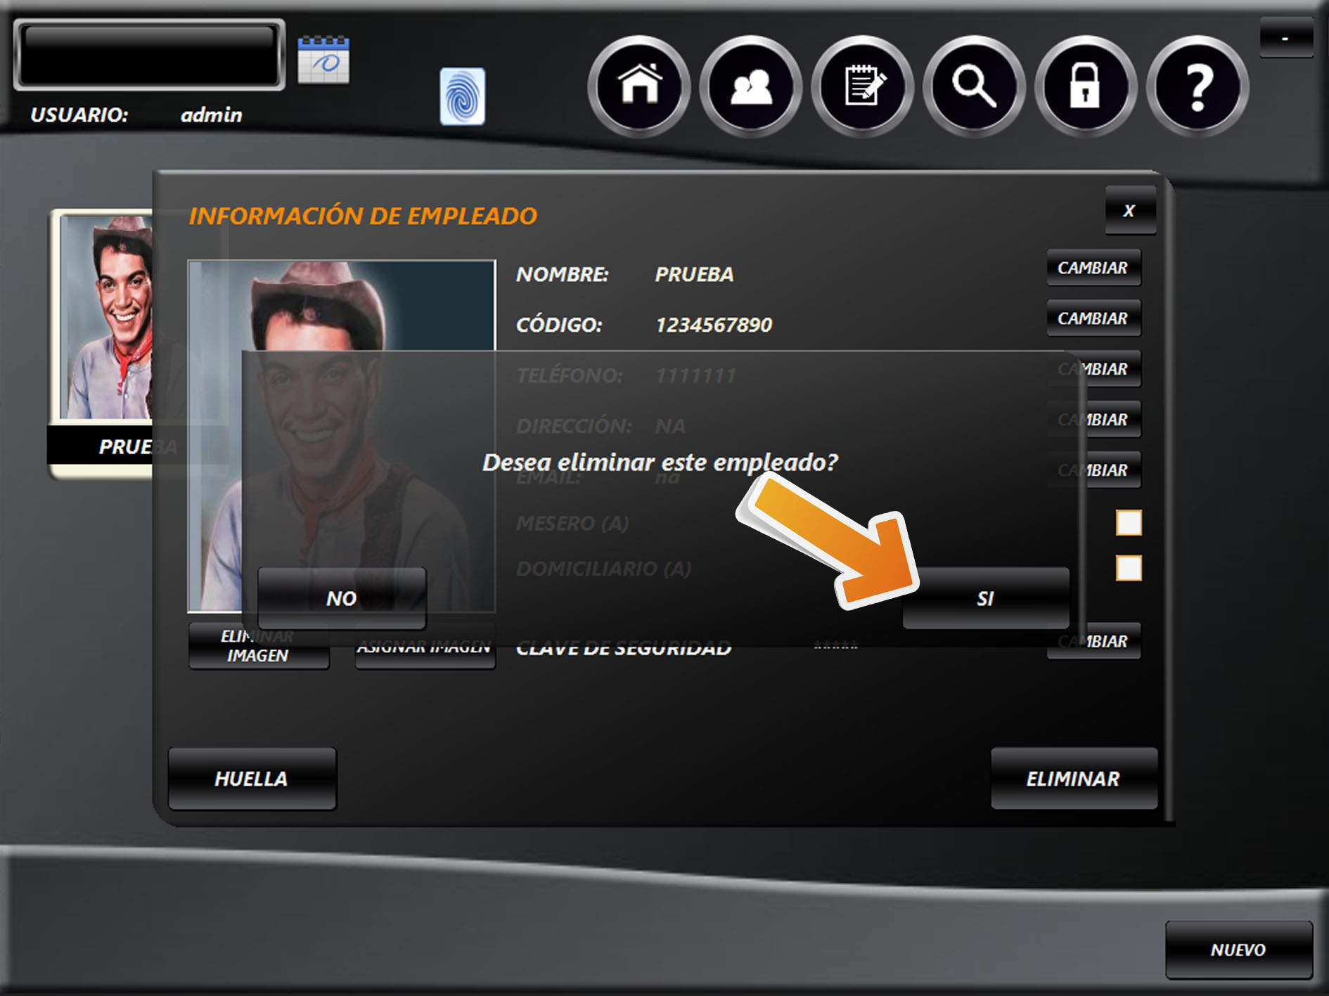Image resolution: width=1329 pixels, height=996 pixels.
Task: Toggle the MESERO (A) checkbox
Action: tap(1128, 523)
